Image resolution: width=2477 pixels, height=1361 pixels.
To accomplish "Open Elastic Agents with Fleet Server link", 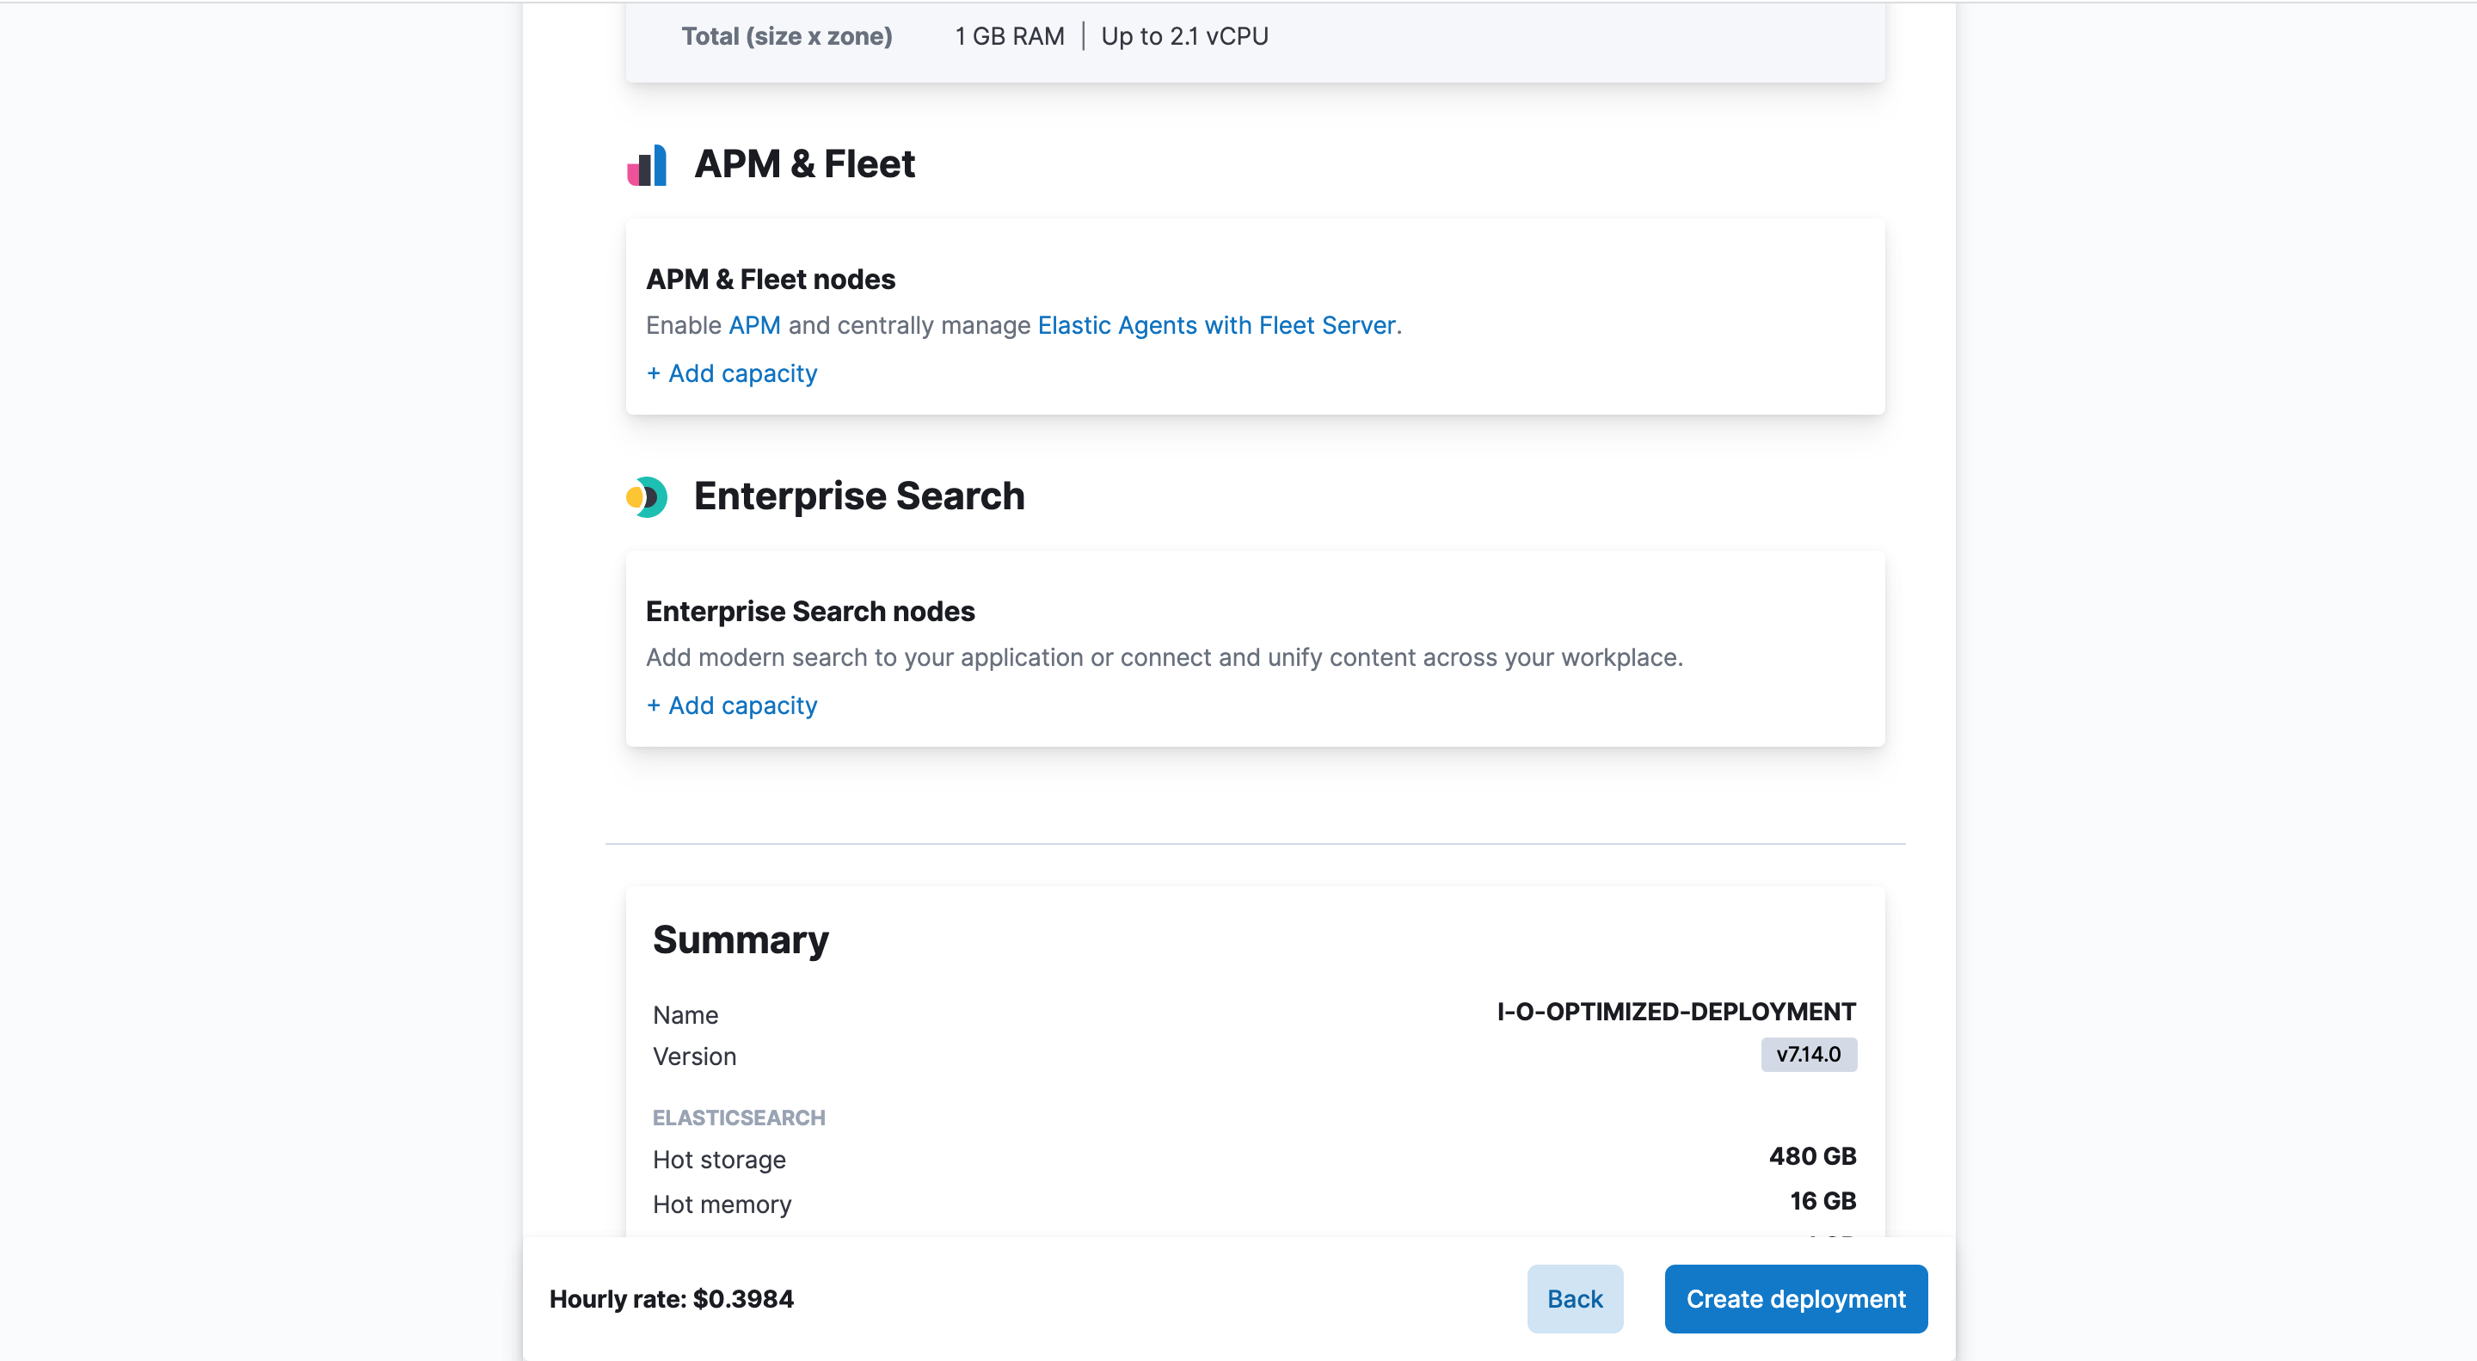I will pos(1216,325).
